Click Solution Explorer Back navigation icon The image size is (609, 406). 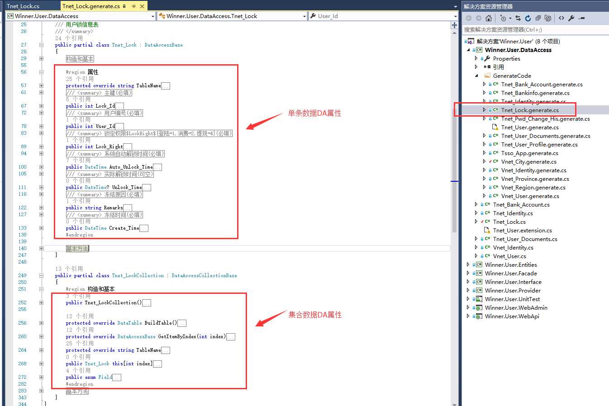[469, 18]
